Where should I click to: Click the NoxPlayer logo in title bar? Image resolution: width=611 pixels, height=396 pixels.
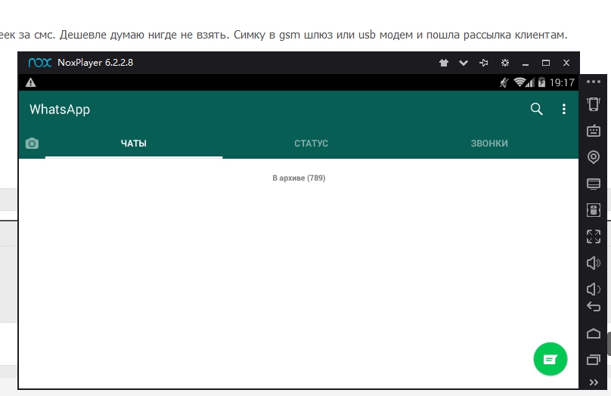[40, 63]
